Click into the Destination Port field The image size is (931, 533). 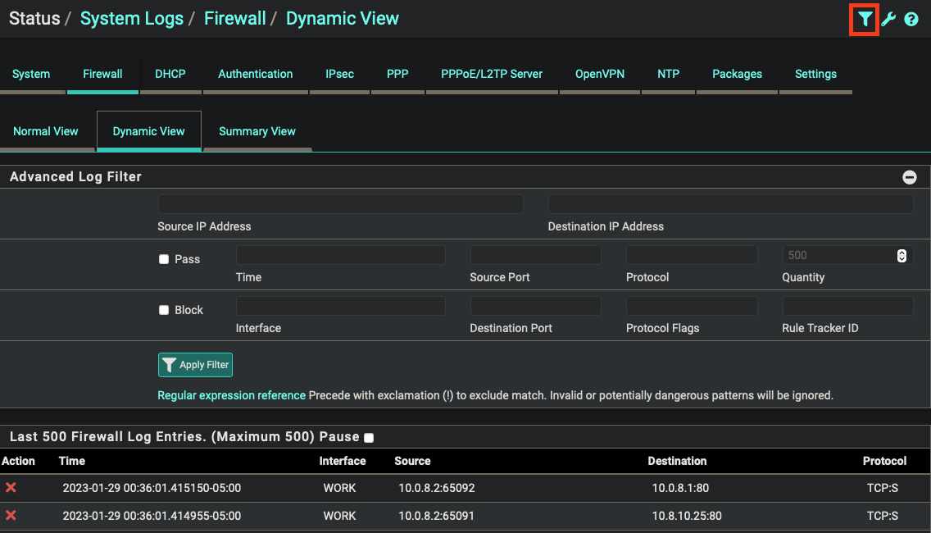[535, 306]
